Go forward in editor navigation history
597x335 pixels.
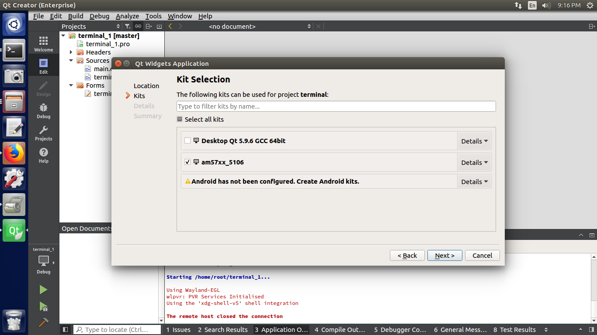180,27
